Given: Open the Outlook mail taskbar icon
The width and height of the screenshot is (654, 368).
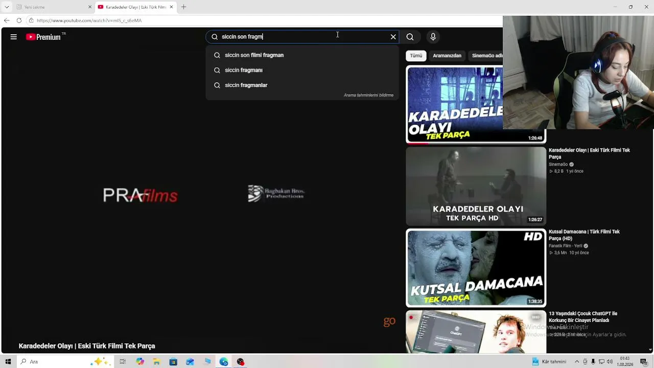Looking at the screenshot, I should 190,362.
